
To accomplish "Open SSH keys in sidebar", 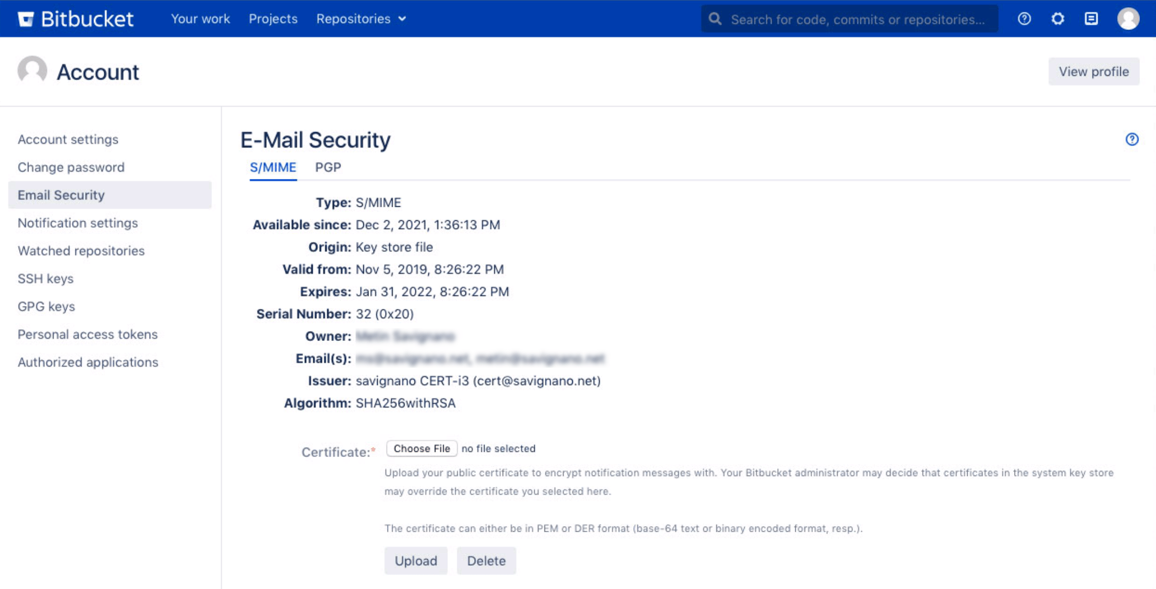I will pos(45,279).
